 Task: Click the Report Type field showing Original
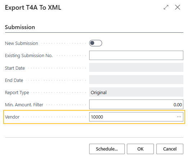pyautogui.click(x=136, y=92)
